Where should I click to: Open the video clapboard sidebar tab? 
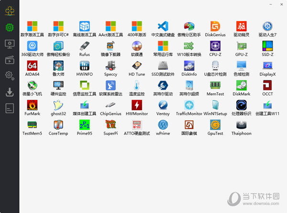tap(10, 60)
